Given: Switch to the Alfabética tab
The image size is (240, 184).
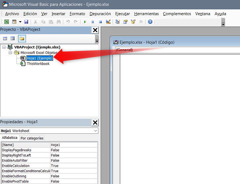Looking at the screenshot, I should pos(9,138).
